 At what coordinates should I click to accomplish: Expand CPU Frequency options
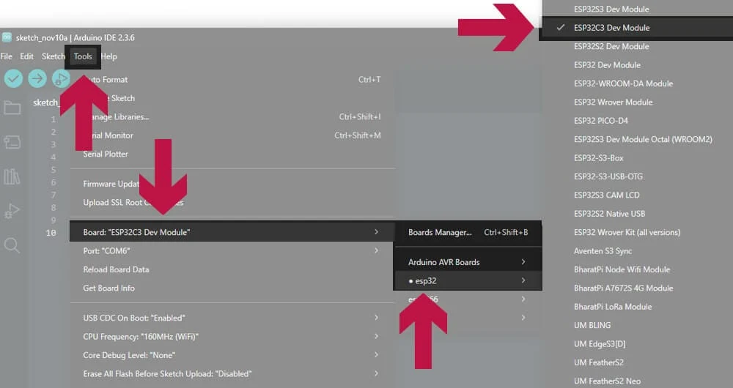pyautogui.click(x=232, y=337)
